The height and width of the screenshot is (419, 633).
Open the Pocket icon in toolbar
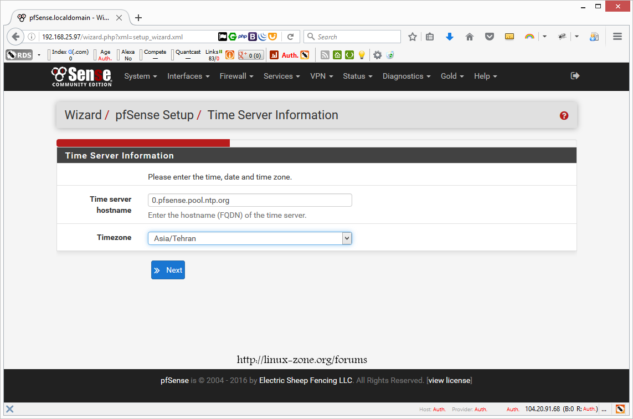[490, 37]
